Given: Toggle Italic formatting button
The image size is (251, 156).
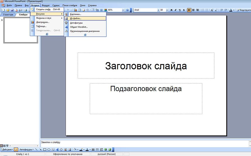Looking at the screenshot, I should (175, 10).
